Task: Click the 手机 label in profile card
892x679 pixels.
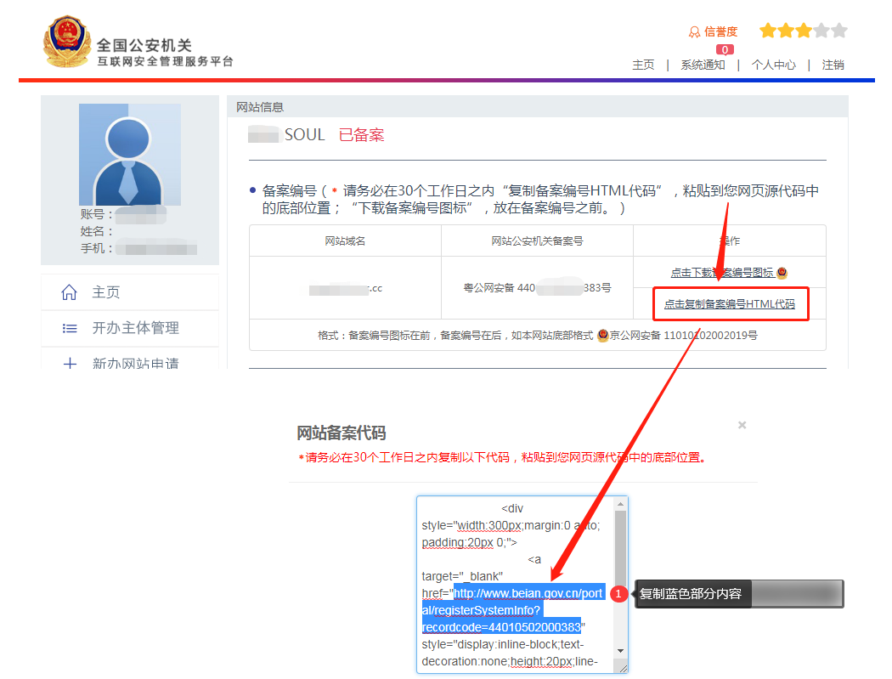Action: pyautogui.click(x=95, y=249)
